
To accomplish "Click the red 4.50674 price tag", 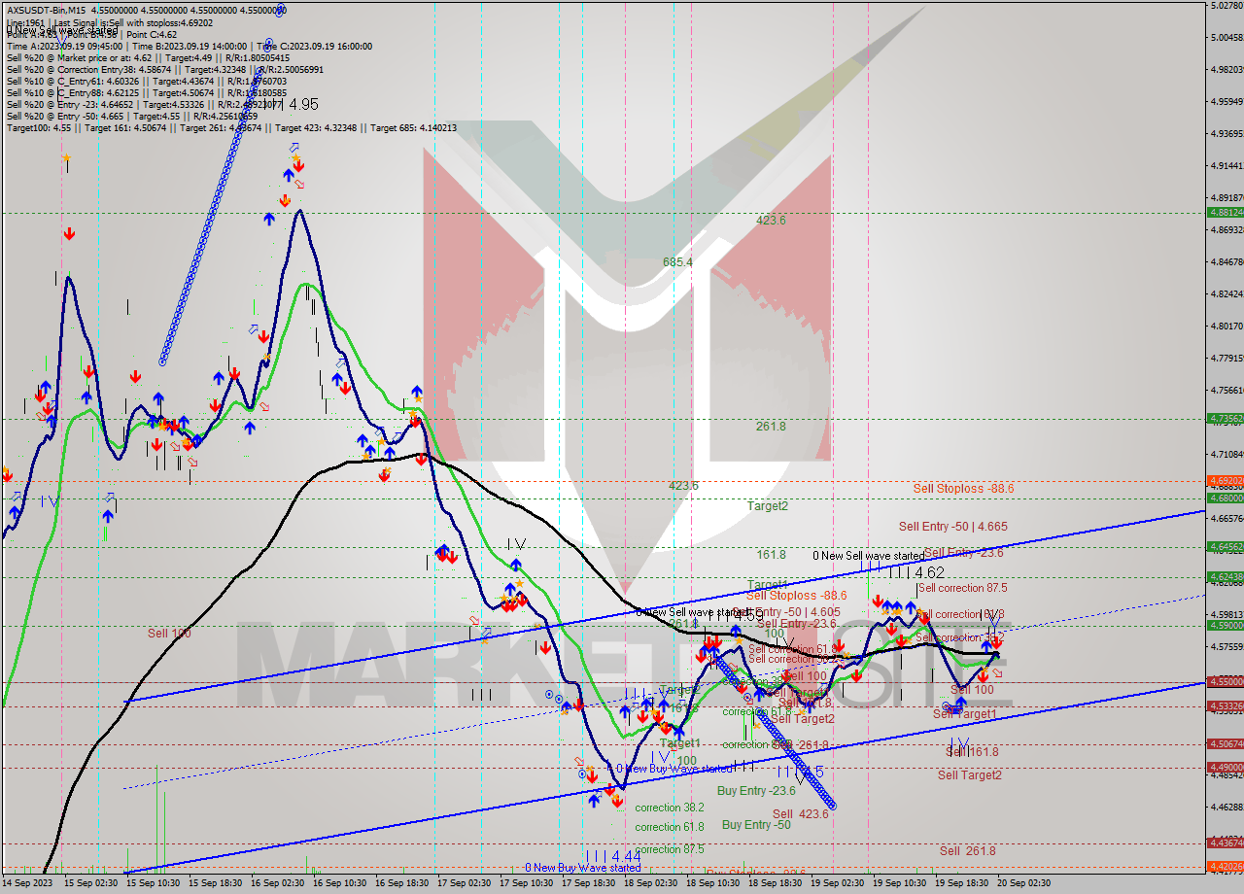I will 1225,743.
